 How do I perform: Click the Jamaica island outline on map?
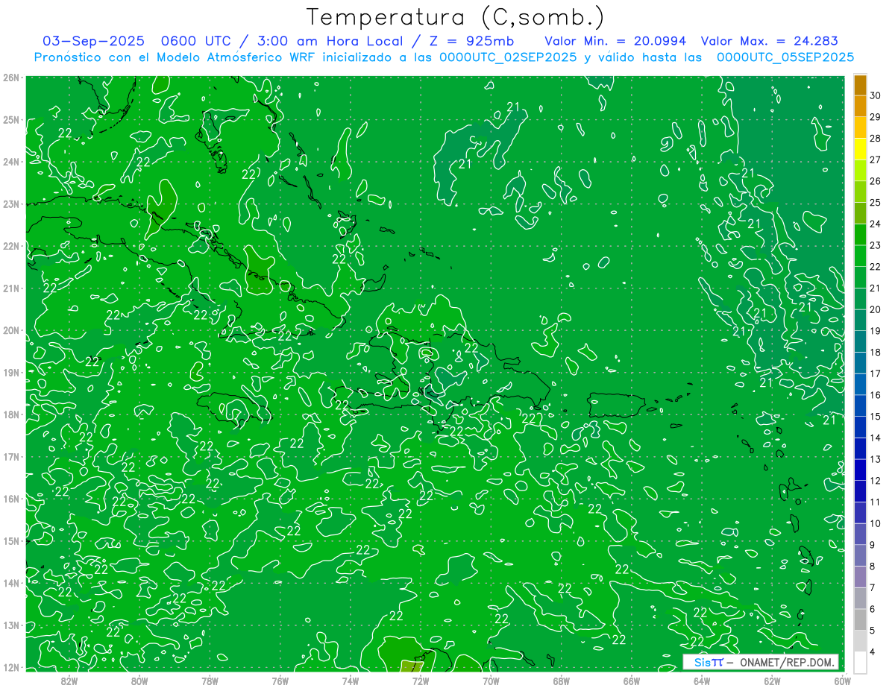[233, 408]
